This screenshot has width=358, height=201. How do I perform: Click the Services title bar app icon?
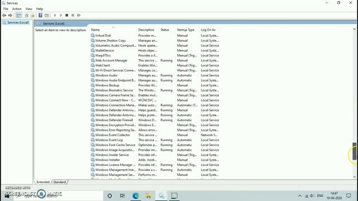click(3, 3)
